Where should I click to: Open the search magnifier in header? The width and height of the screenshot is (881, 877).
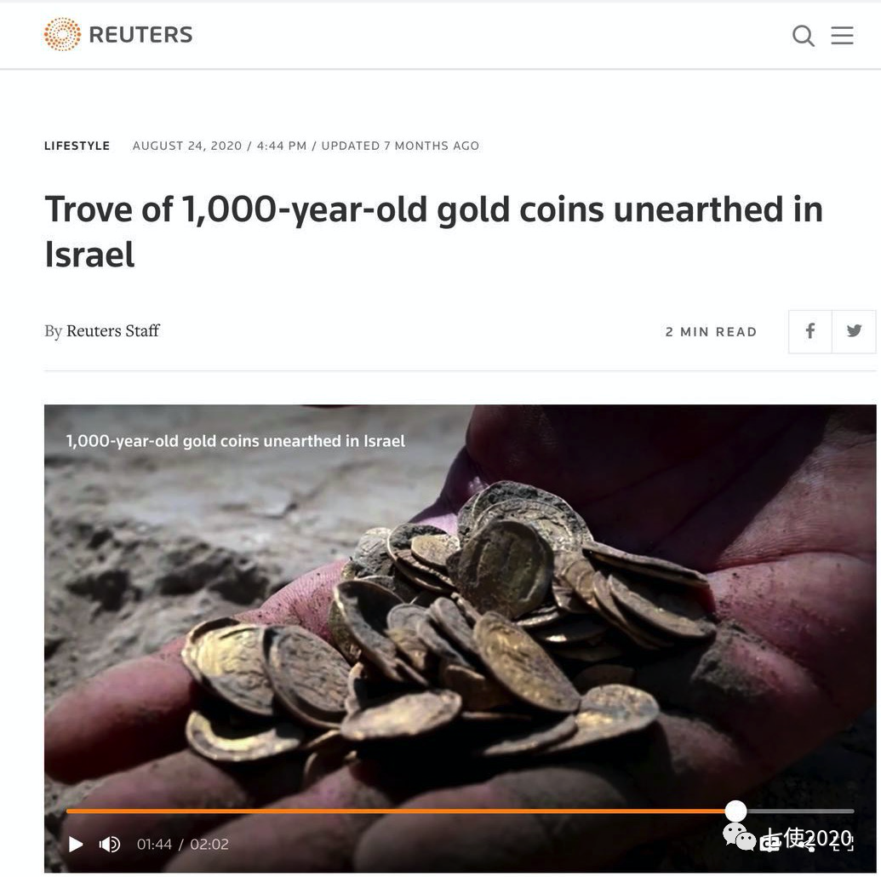[x=804, y=36]
